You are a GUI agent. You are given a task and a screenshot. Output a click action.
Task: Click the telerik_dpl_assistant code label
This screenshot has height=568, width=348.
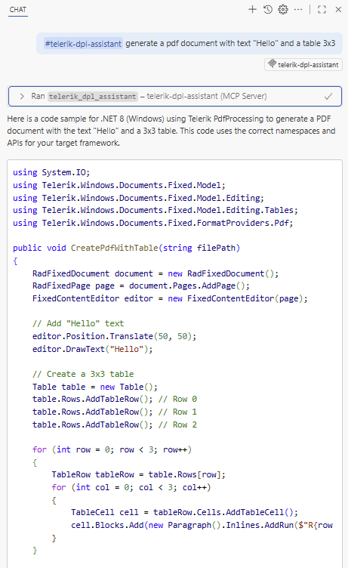93,97
